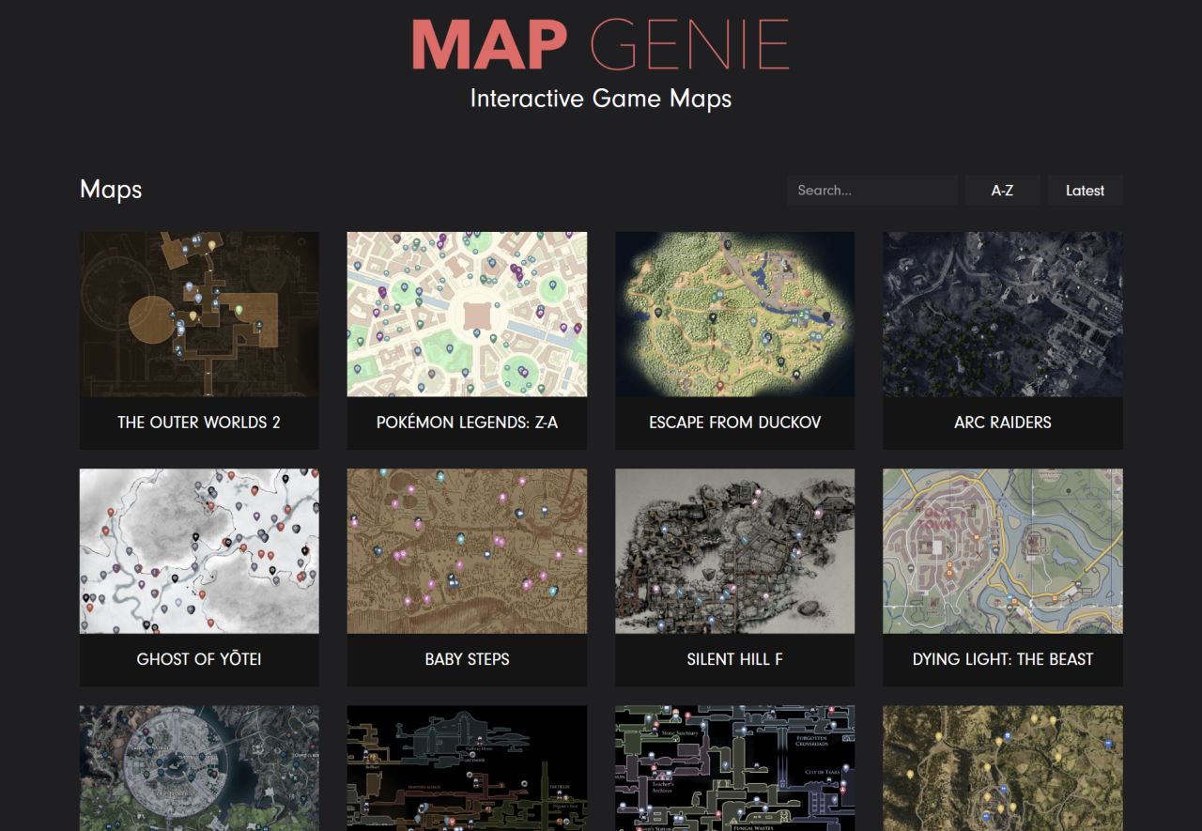1202x831 pixels.
Task: Select the "POKÉMON LEGENDS: Z-A" title link
Action: 467,423
